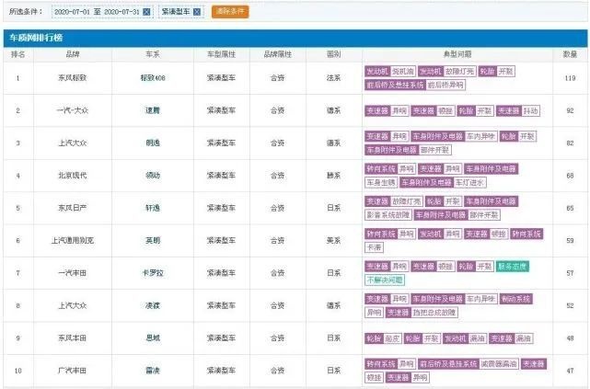The image size is (590, 389).
Task: Click the green 服务态度 tag for 卡罗拉
Action: (512, 267)
